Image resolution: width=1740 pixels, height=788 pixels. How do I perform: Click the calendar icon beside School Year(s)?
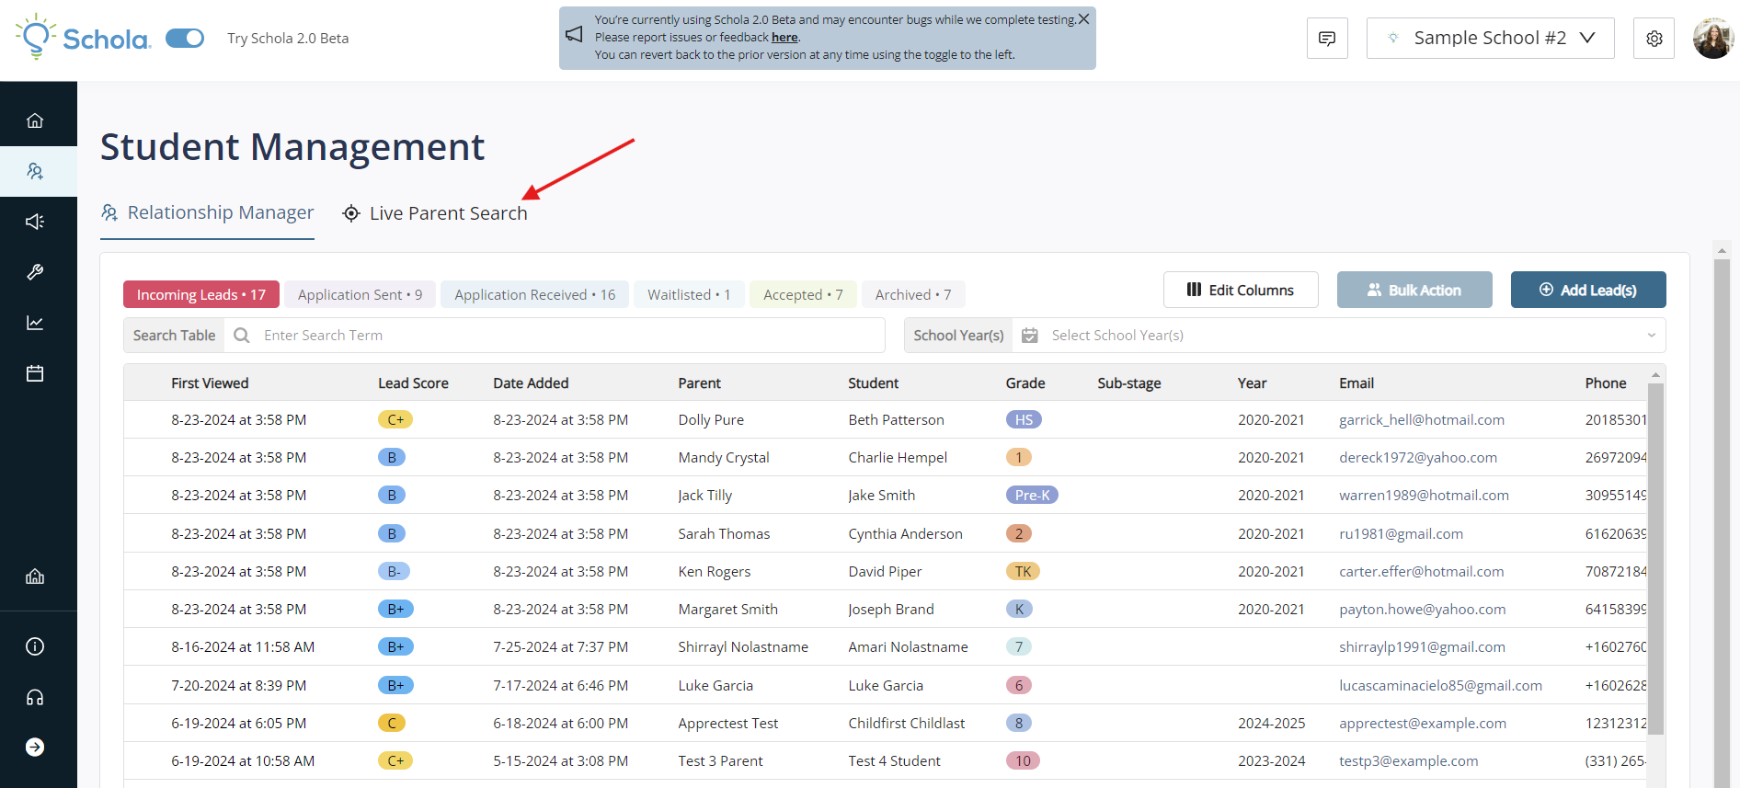[1030, 336]
